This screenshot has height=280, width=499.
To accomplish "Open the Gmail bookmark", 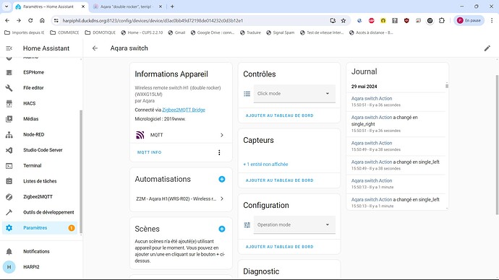I will coord(176,32).
